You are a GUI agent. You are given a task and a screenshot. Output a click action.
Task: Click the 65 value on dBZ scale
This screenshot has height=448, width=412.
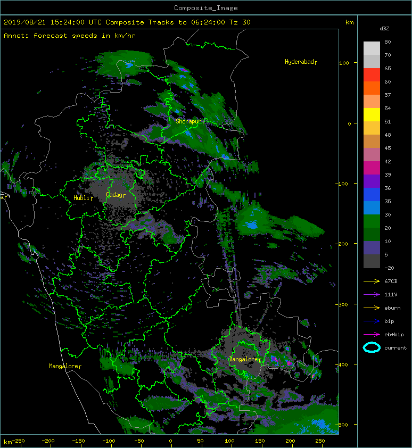click(388, 68)
